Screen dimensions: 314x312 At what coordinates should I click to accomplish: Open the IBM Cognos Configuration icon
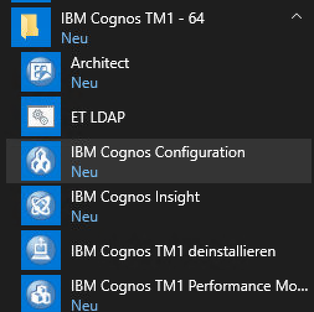tap(41, 161)
